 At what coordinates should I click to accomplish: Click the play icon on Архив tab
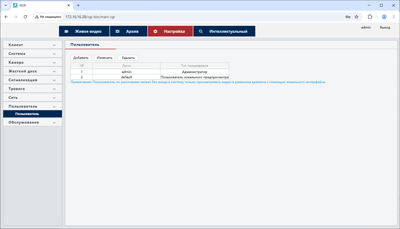tap(117, 31)
